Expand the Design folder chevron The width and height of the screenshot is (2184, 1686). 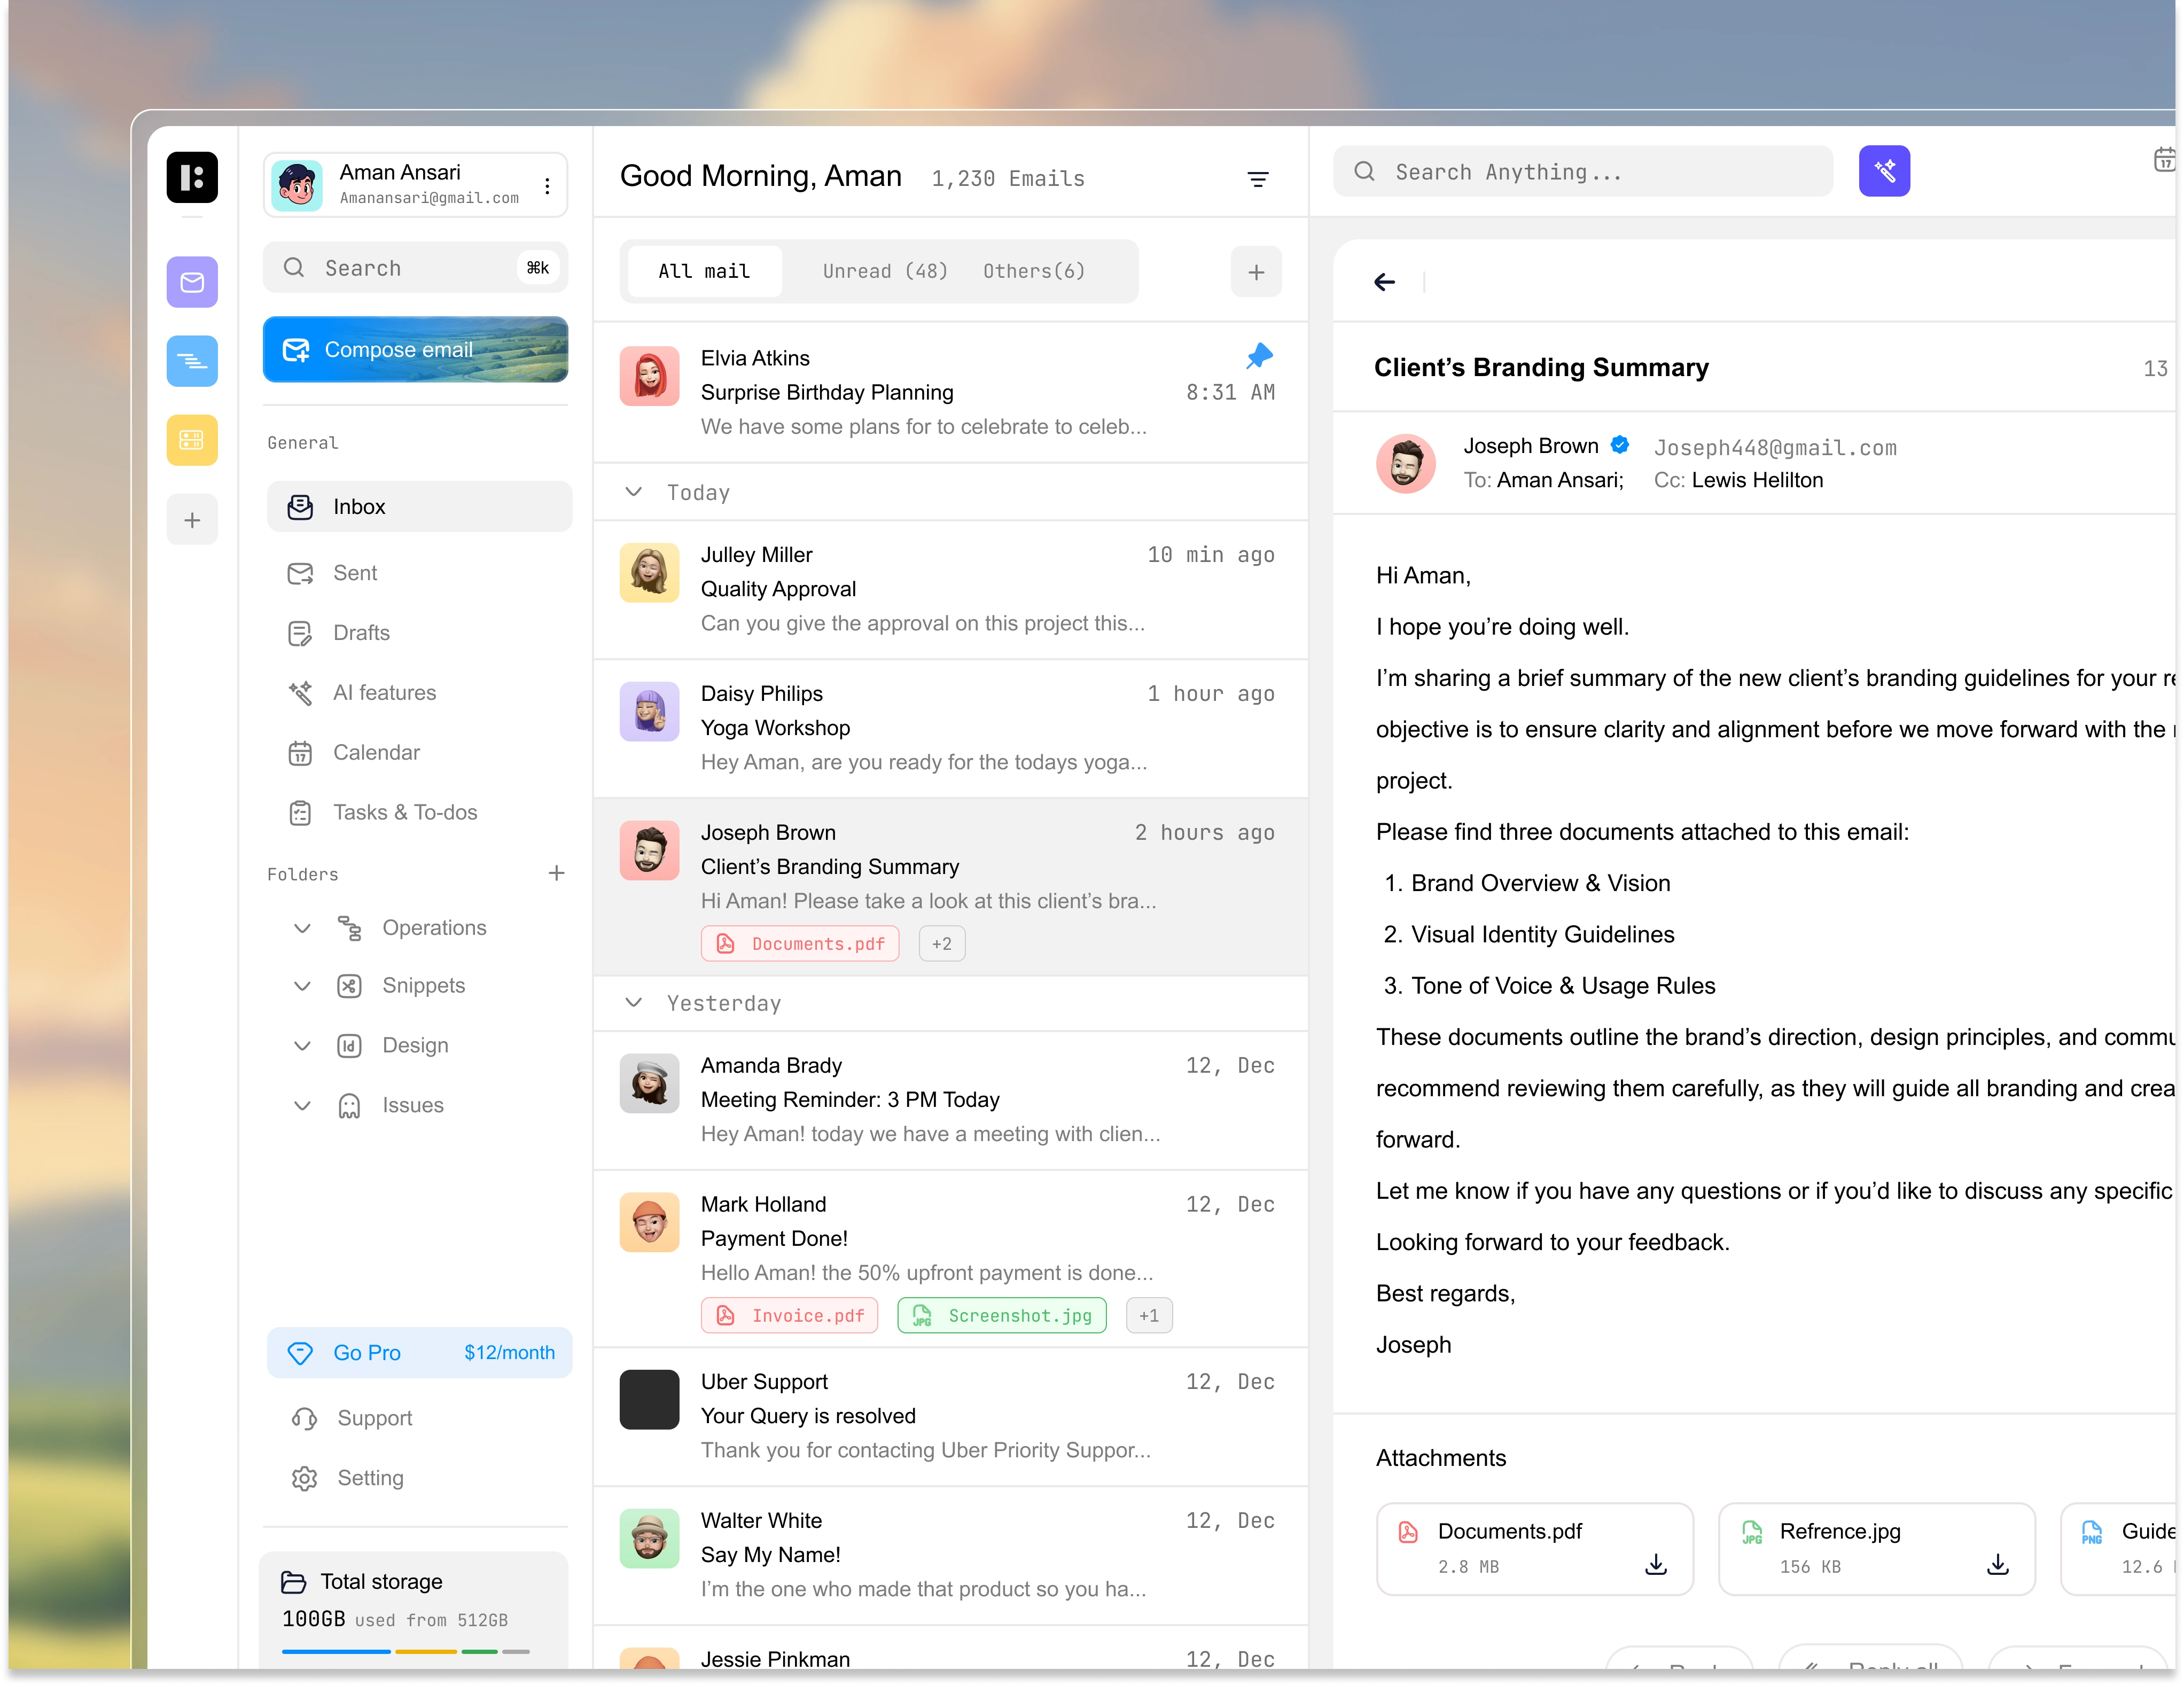(x=302, y=1046)
